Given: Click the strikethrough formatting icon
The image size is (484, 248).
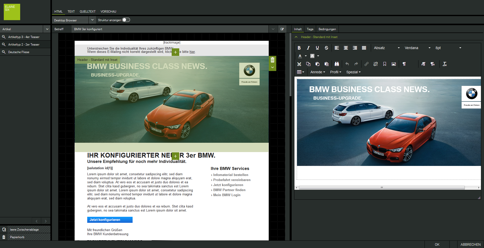Looking at the screenshot, I should (x=326, y=48).
